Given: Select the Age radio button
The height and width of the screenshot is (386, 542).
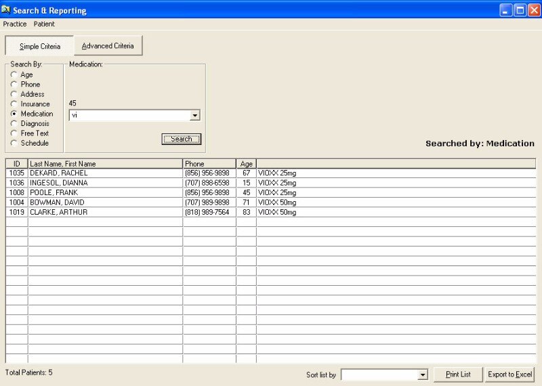Looking at the screenshot, I should click(14, 74).
